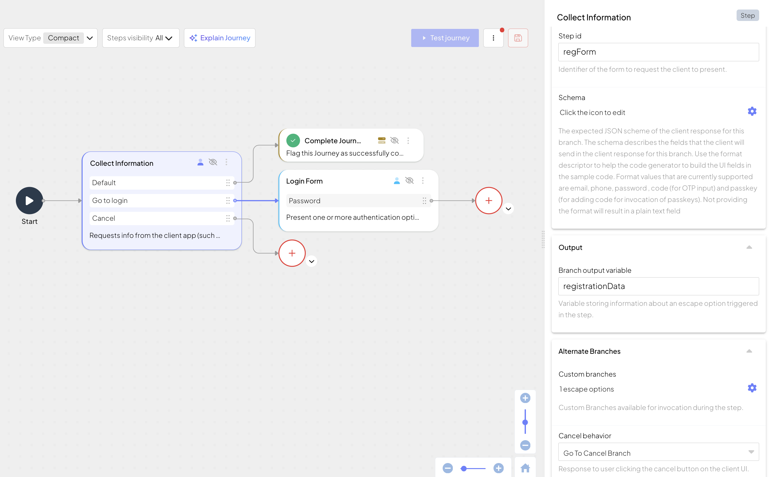Click the save journey icon
769x477 pixels.
(x=518, y=38)
